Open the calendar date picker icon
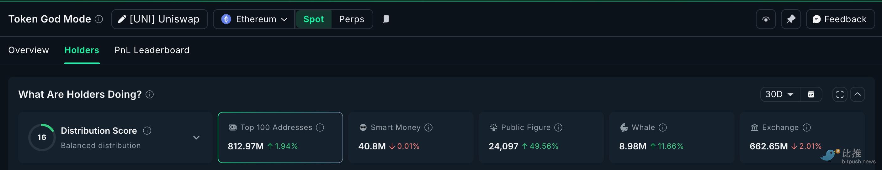 point(811,95)
